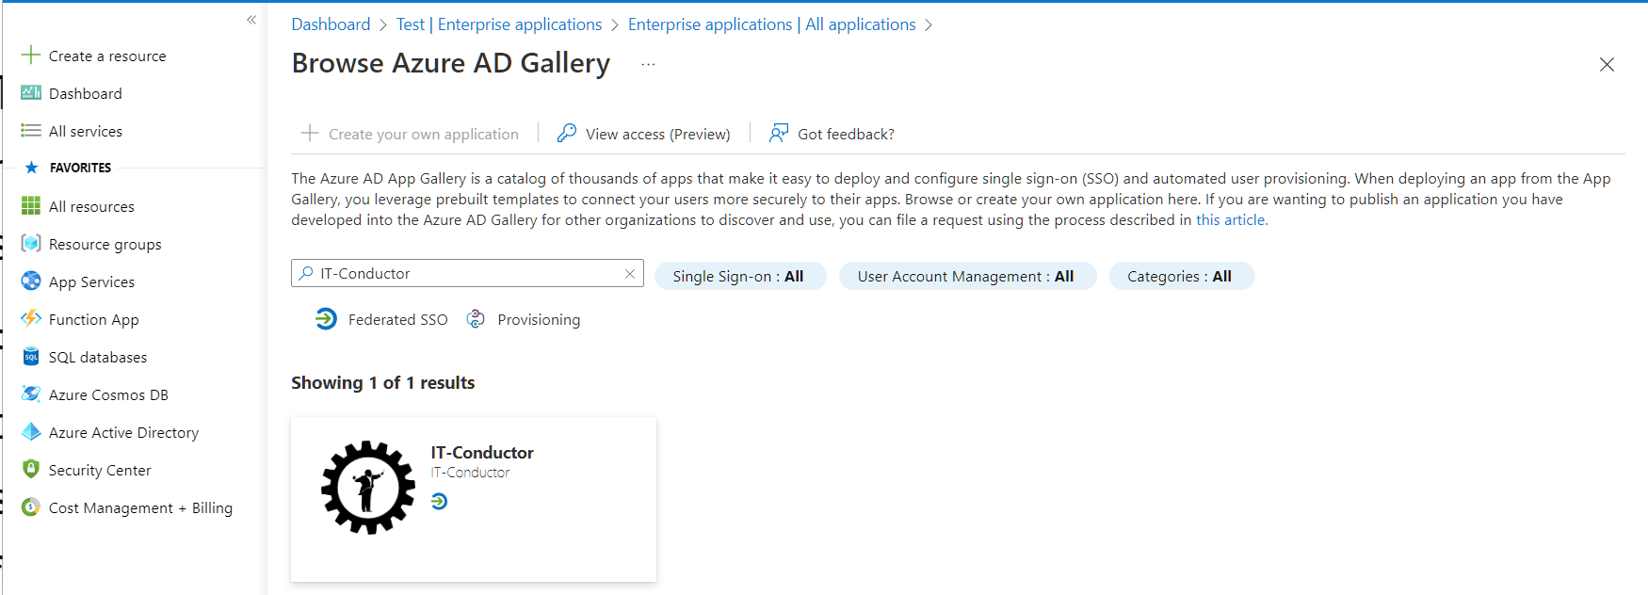The image size is (1648, 595).
Task: Click the Dashboard breadcrumb link
Action: tap(331, 24)
